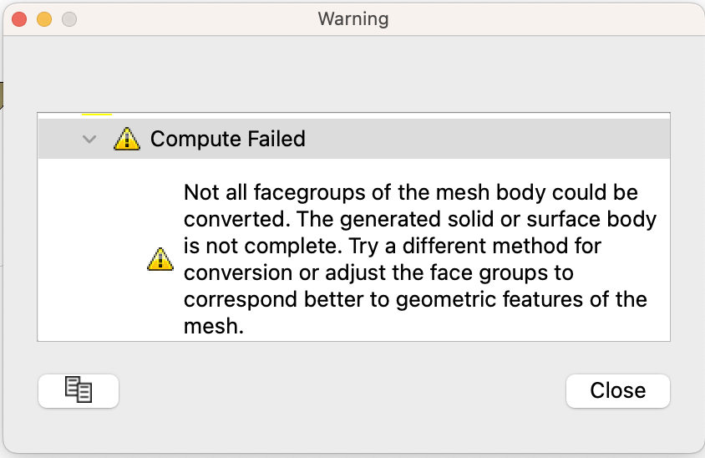Image resolution: width=705 pixels, height=458 pixels.
Task: Click the line starting "converted. The generated solid"
Action: click(419, 220)
